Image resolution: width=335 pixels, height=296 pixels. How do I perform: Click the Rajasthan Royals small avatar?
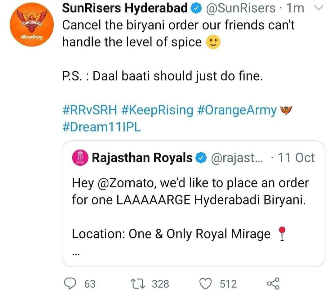(x=81, y=158)
